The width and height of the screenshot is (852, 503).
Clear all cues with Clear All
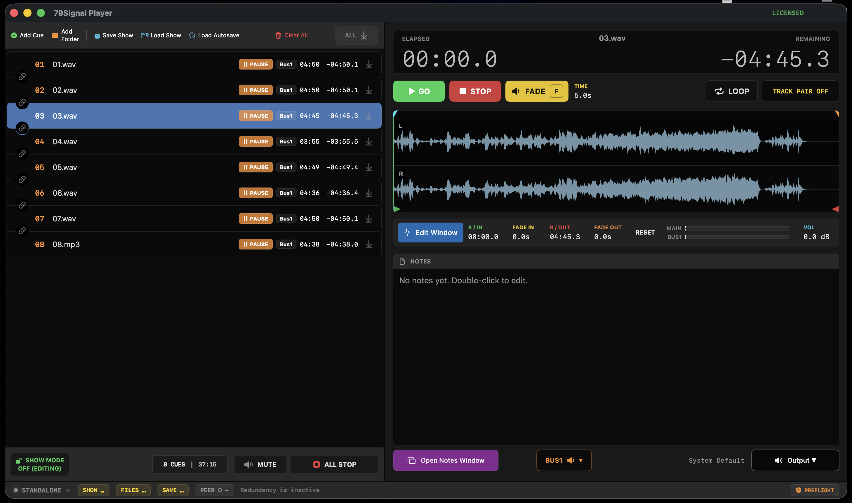coord(291,35)
